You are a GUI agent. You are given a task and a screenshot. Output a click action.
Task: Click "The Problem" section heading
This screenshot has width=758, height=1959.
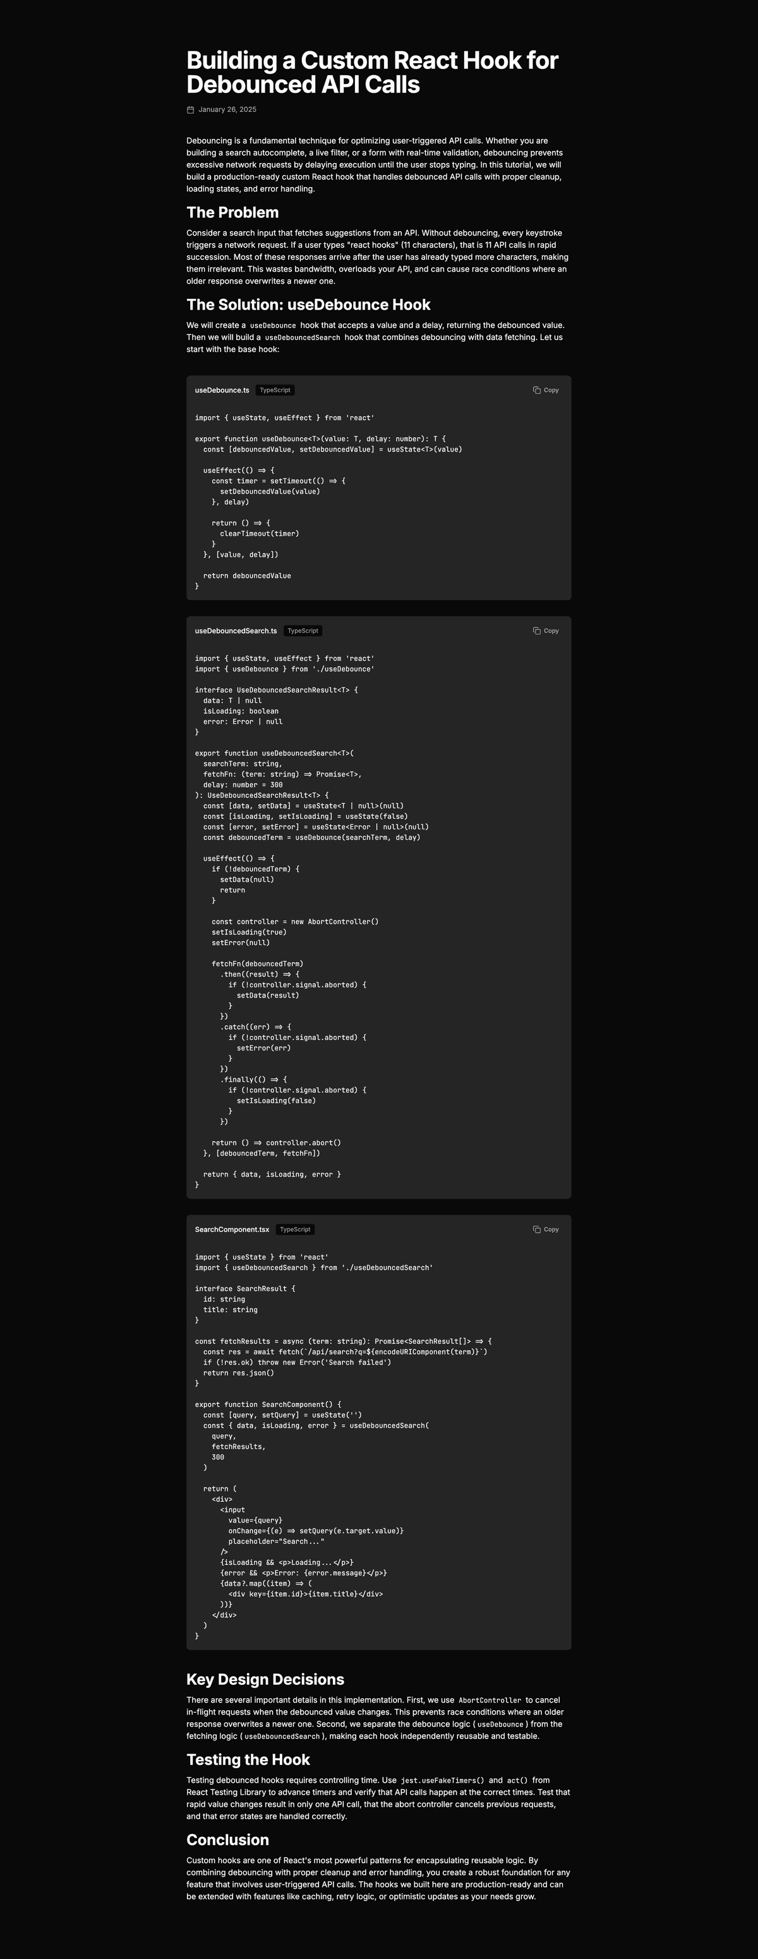coord(232,212)
